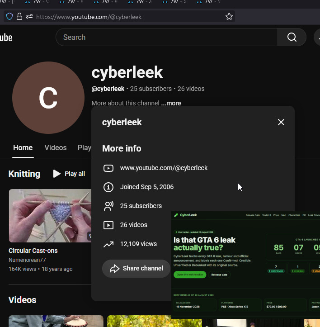Viewport: 320px width, 327px height.
Task: Click the info icon next to Joined date
Action: click(x=108, y=187)
